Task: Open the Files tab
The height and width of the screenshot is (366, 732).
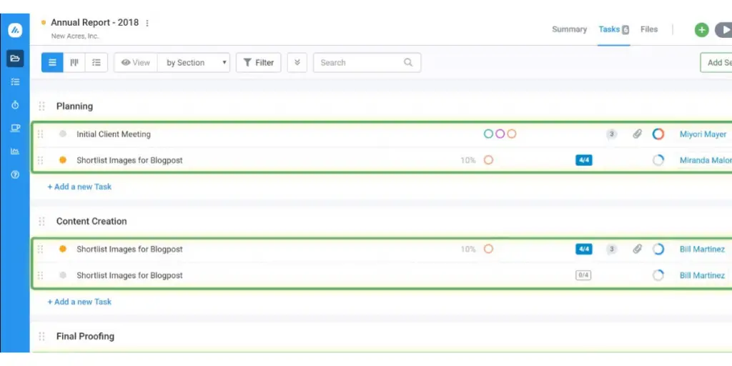Action: [649, 29]
